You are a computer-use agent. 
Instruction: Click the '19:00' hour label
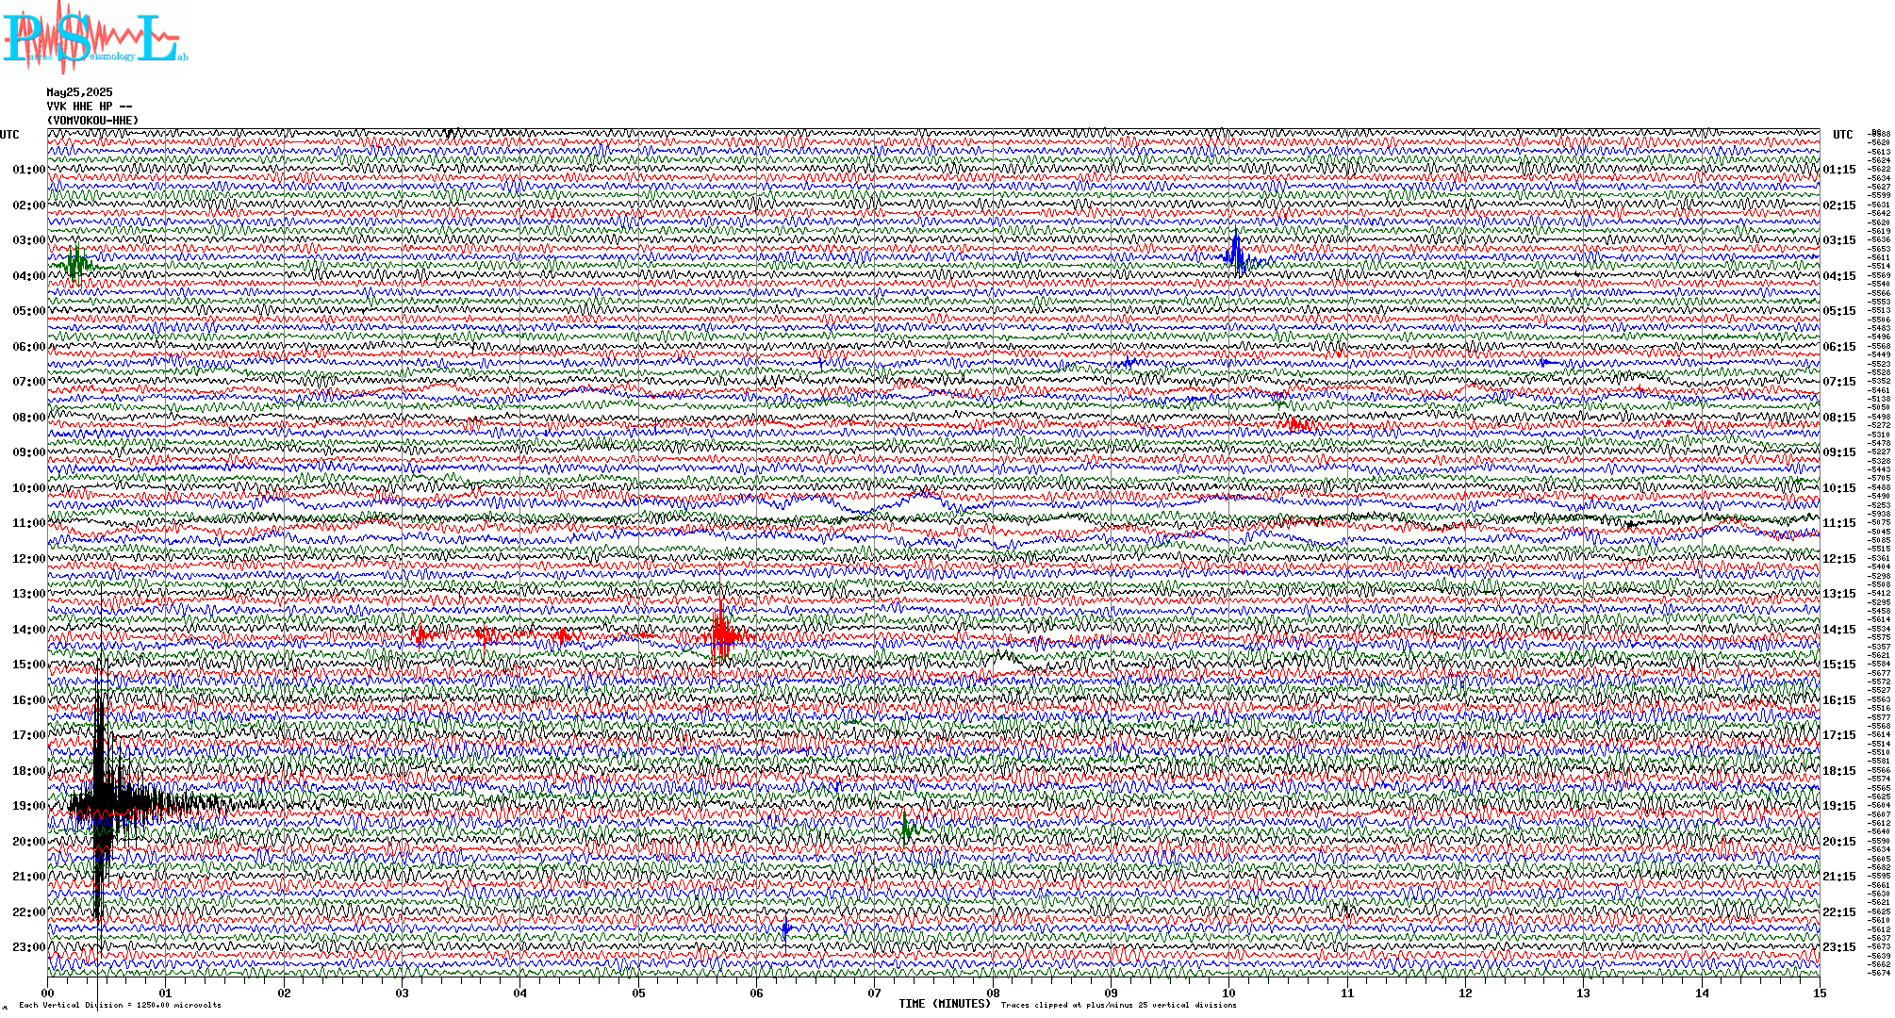[x=28, y=806]
